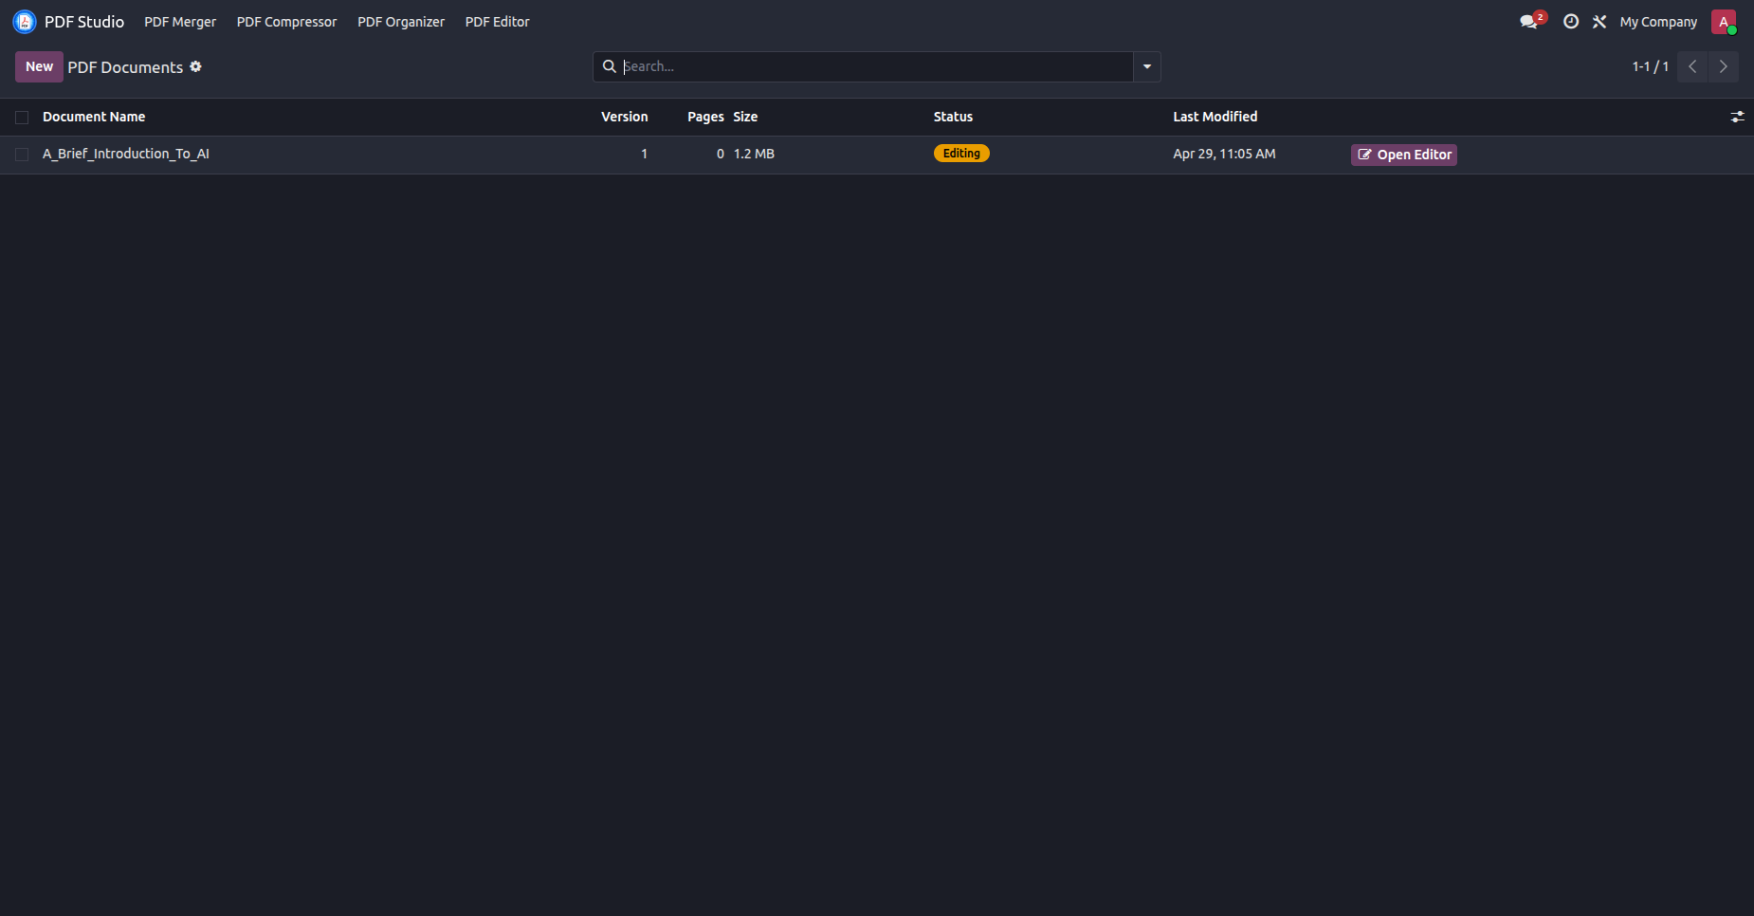Sort by Status column header
Screen dimensions: 1754x916
pos(953,117)
